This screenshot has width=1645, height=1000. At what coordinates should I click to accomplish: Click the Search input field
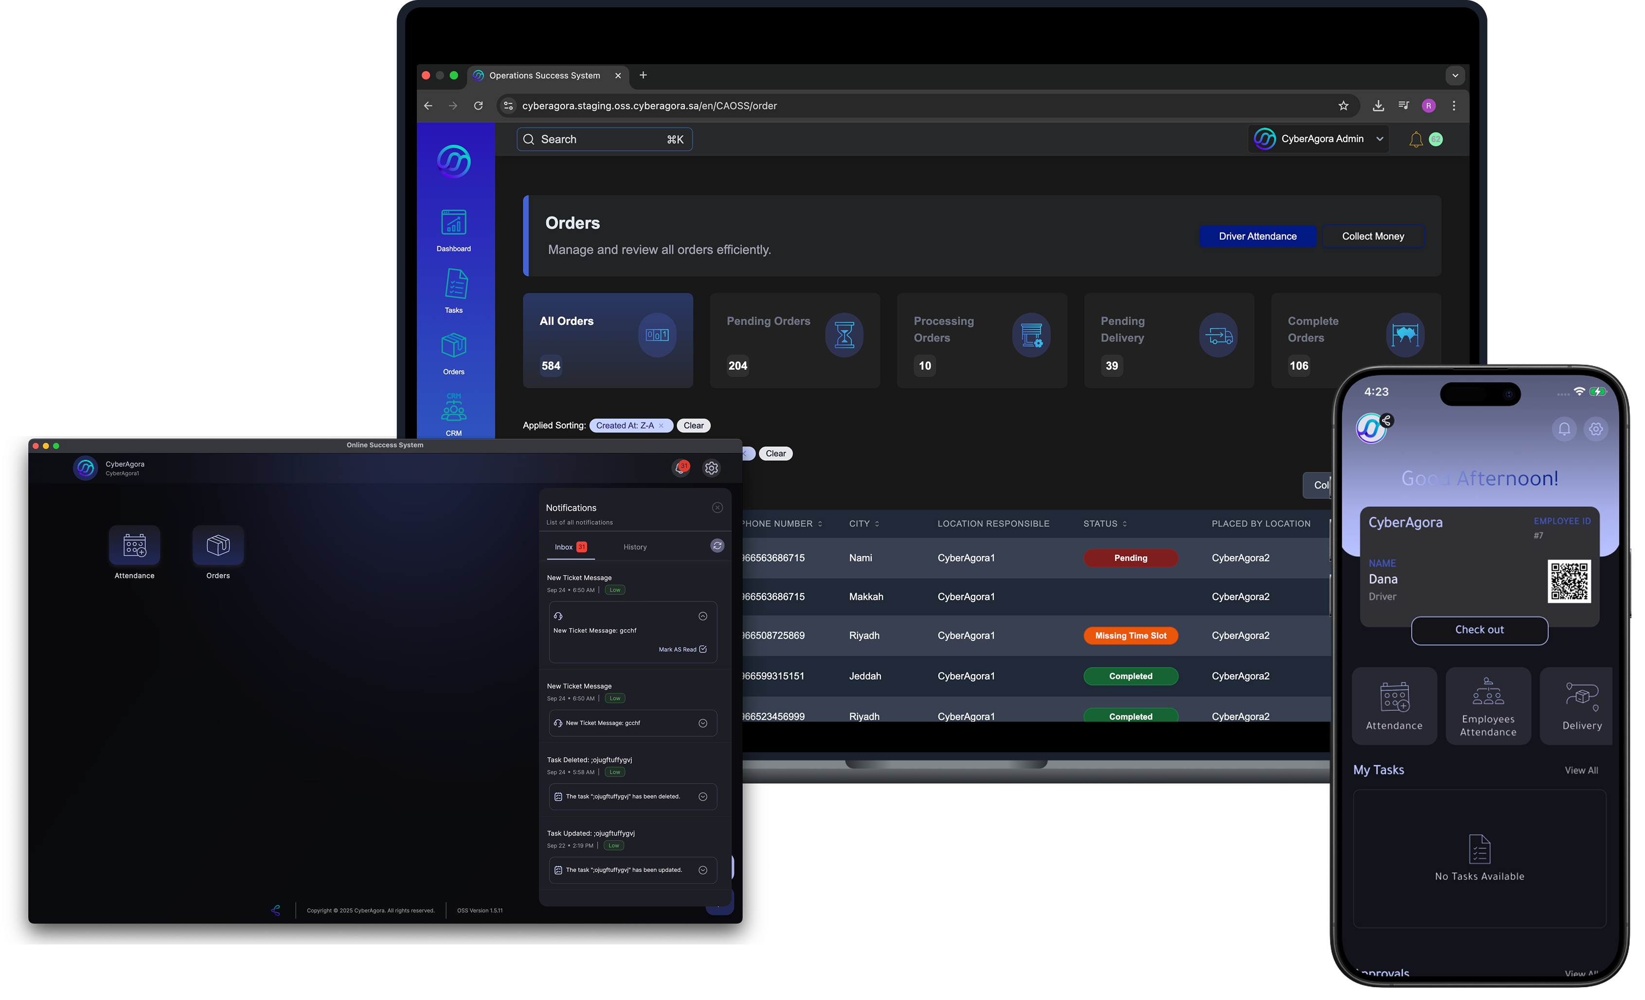click(x=604, y=139)
